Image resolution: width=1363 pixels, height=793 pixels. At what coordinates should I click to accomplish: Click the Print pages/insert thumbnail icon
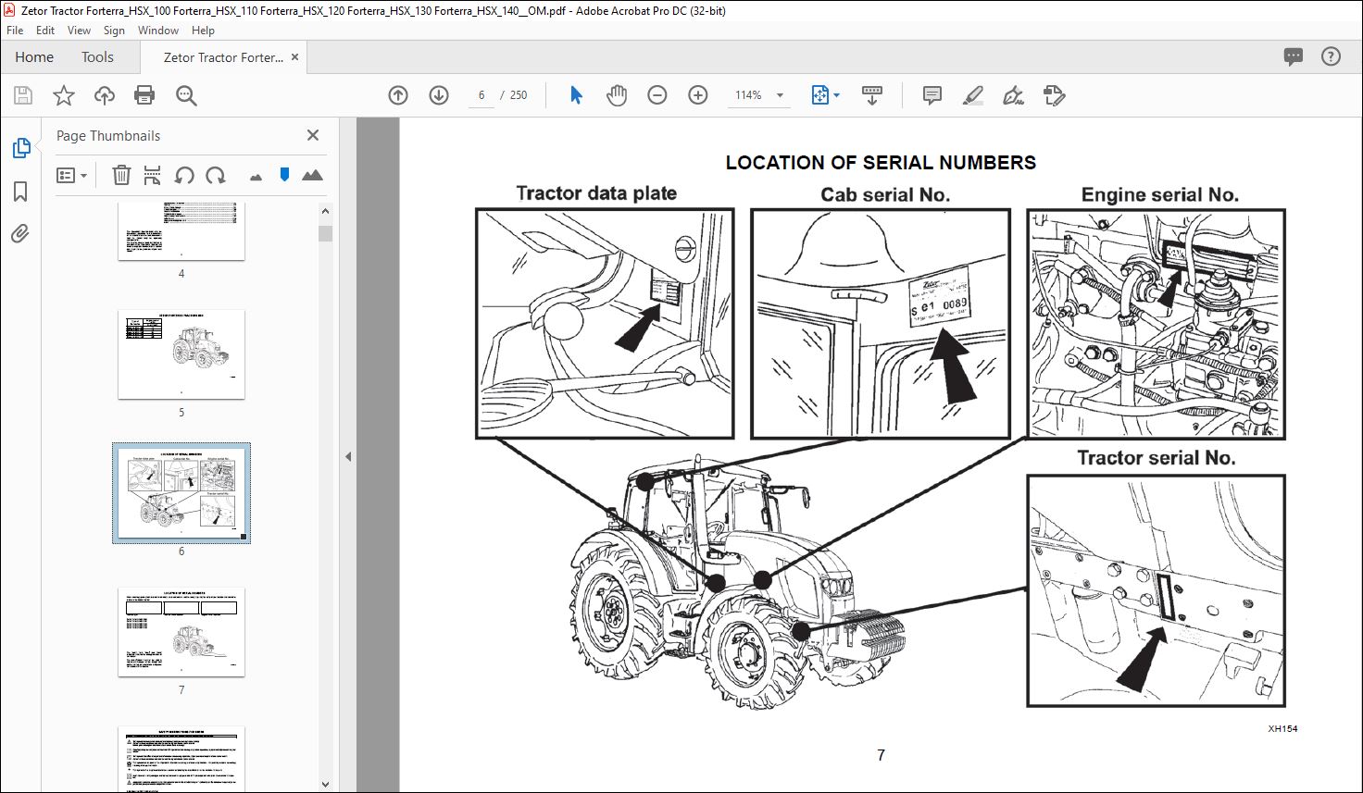pos(153,175)
